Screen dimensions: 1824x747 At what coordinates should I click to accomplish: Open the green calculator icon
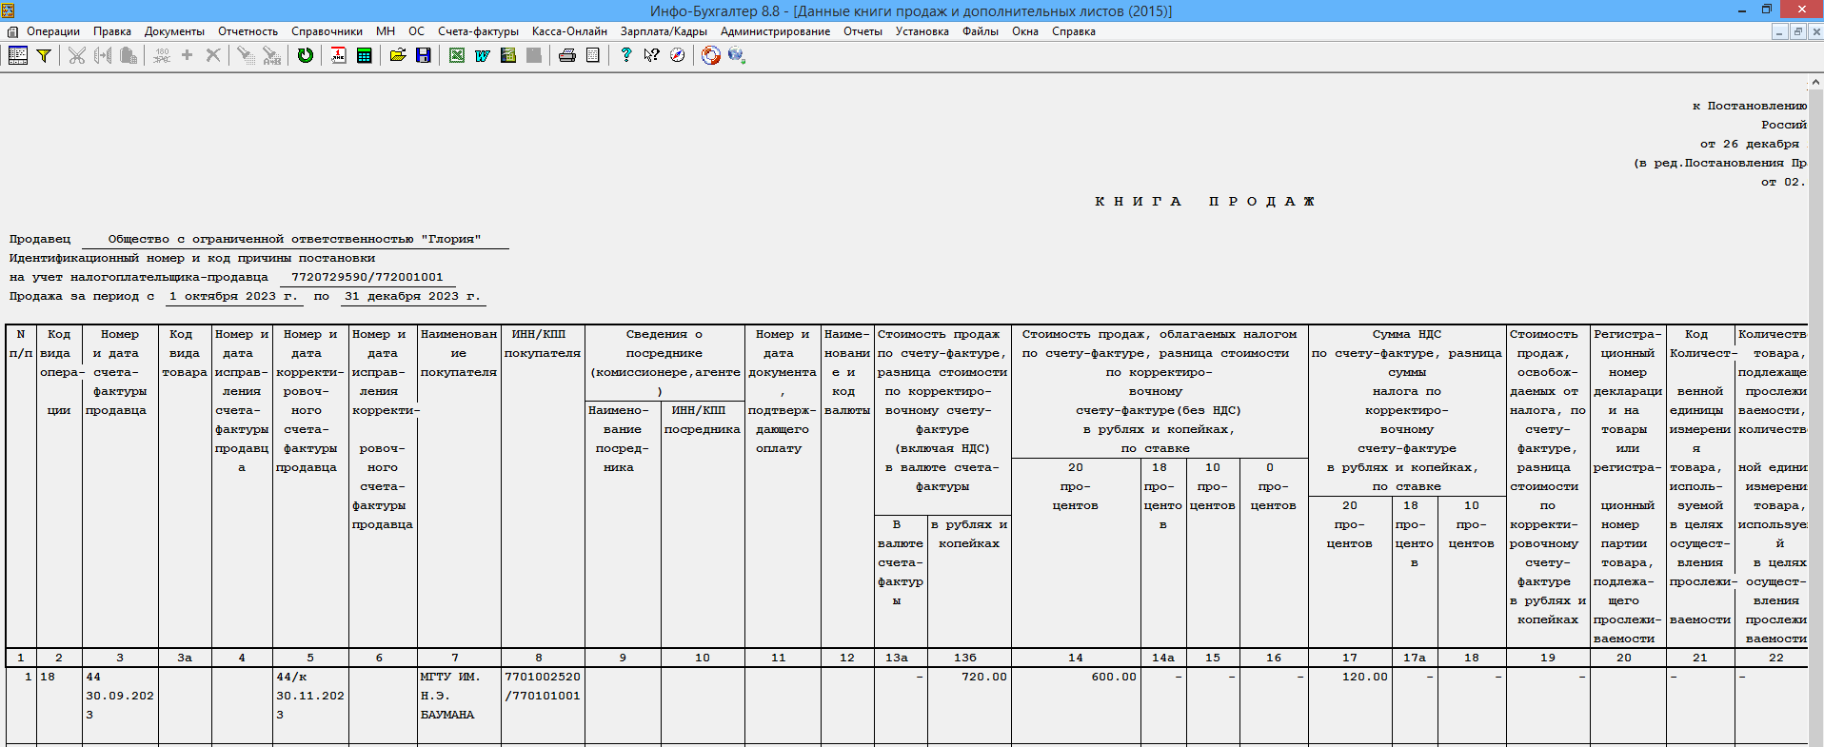tap(364, 55)
